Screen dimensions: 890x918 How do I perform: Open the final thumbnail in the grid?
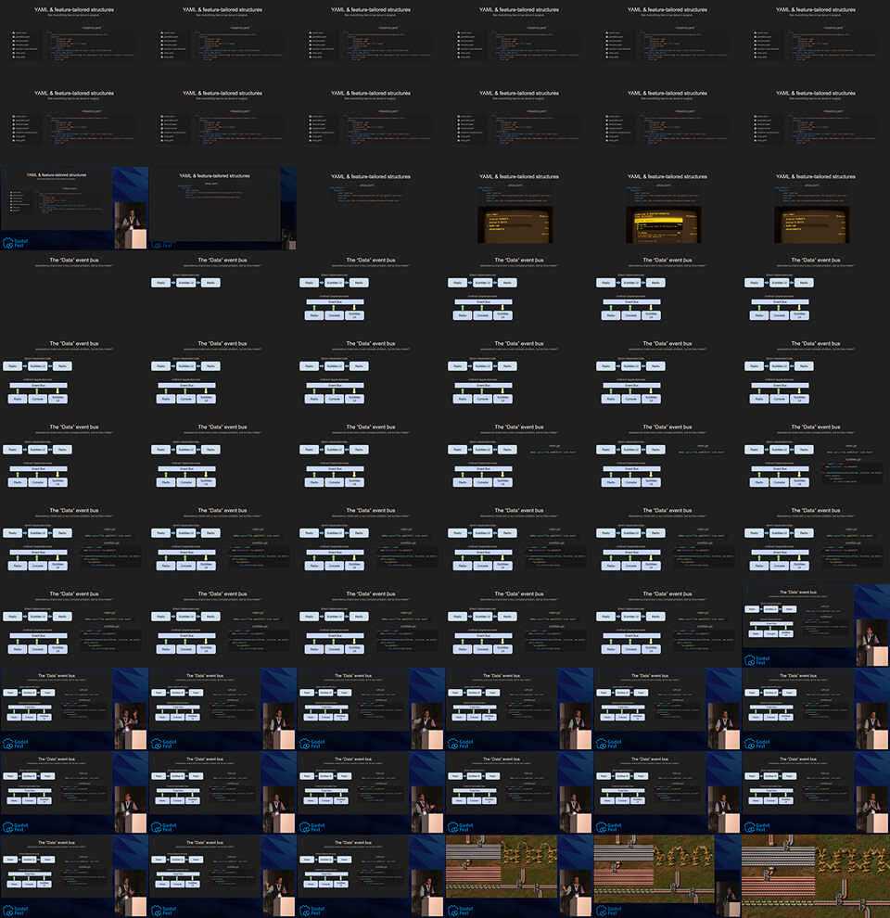click(816, 876)
